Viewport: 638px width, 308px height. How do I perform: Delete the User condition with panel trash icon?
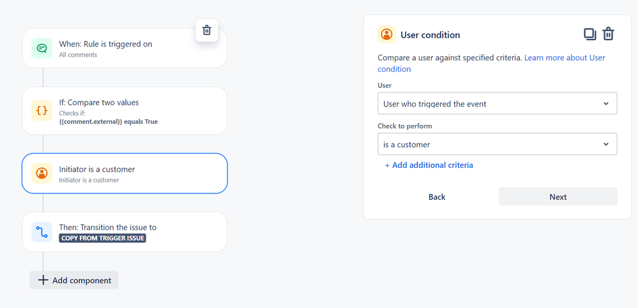[609, 34]
